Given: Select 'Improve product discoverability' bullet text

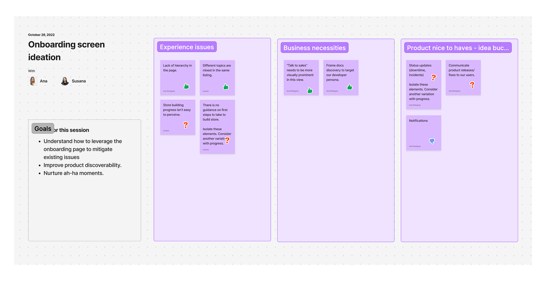Looking at the screenshot, I should 83,165.
